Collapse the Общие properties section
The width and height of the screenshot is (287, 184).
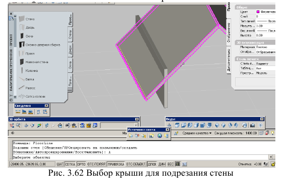click(255, 7)
